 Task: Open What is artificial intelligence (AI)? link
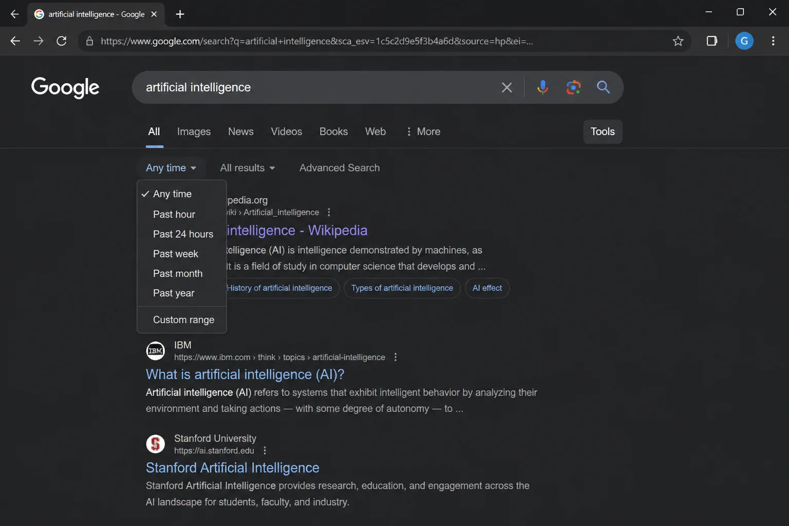tap(245, 374)
